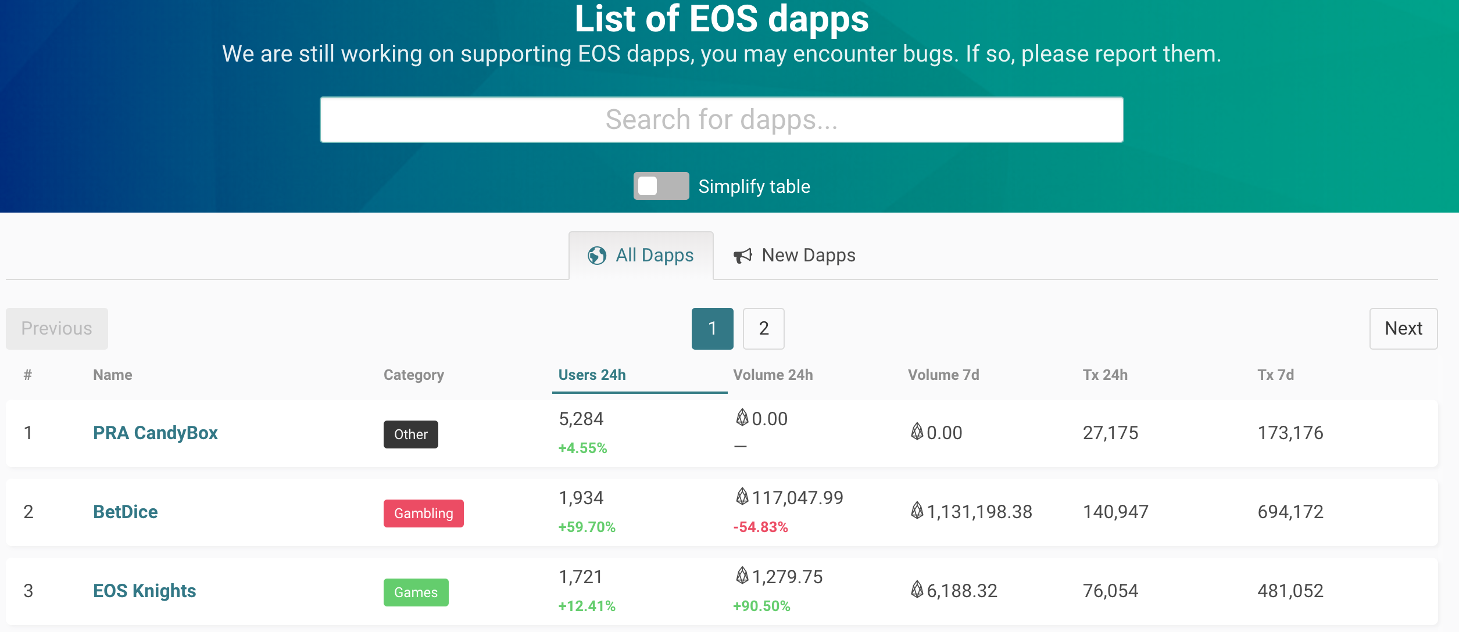Sort table by Volume 24h header
The height and width of the screenshot is (632, 1459).
click(x=773, y=375)
